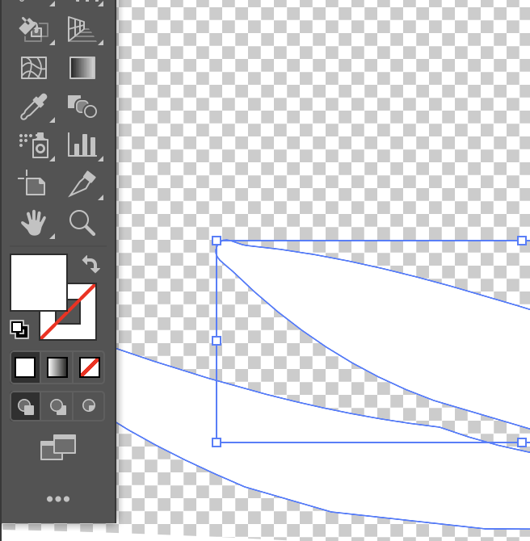Image resolution: width=530 pixels, height=541 pixels.
Task: Select the Blend tool
Action: click(82, 106)
